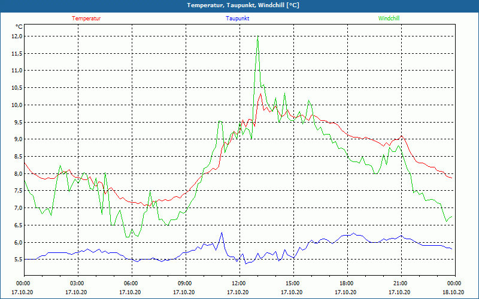The height and width of the screenshot is (299, 479).
Task: Click the 11,5 y-axis value
Action: coord(17,53)
